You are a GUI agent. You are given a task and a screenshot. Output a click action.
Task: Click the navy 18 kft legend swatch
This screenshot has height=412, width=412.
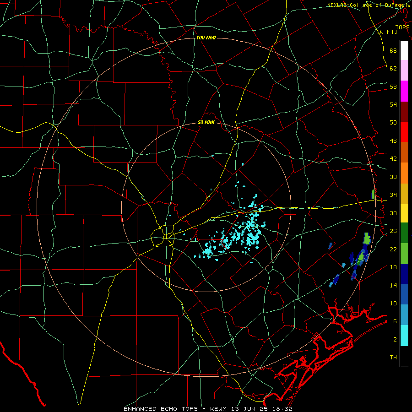[404, 274]
